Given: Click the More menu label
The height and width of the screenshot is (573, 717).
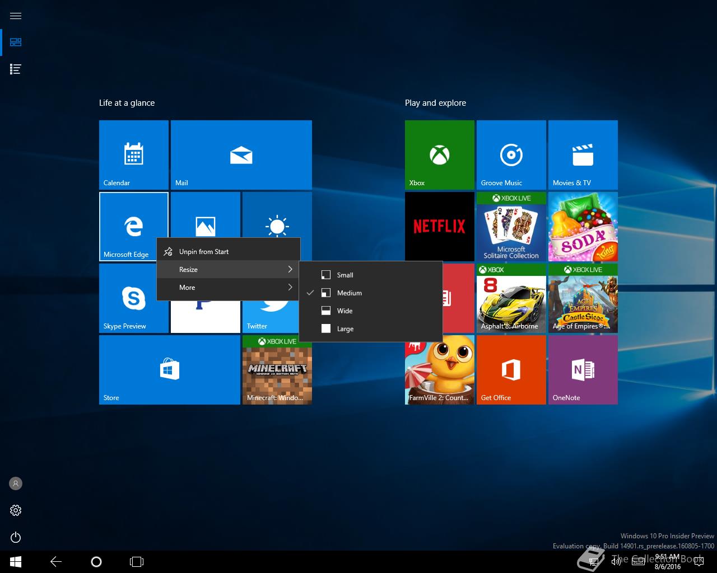Looking at the screenshot, I should 187,288.
